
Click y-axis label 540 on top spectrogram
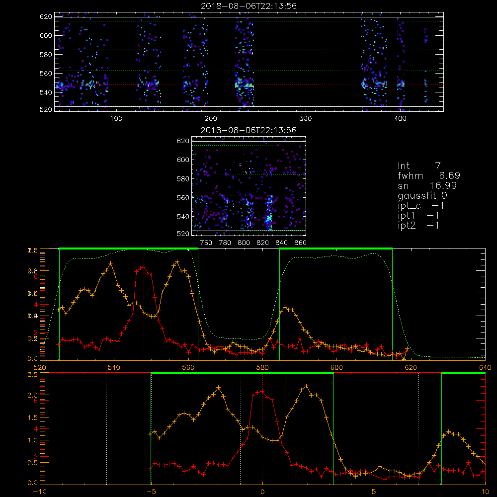coord(46,92)
